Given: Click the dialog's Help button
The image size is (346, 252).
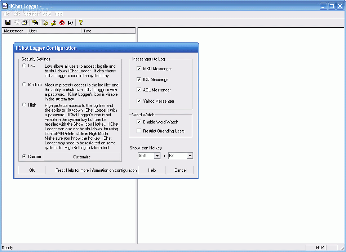Looking at the screenshot, I should tap(152, 170).
